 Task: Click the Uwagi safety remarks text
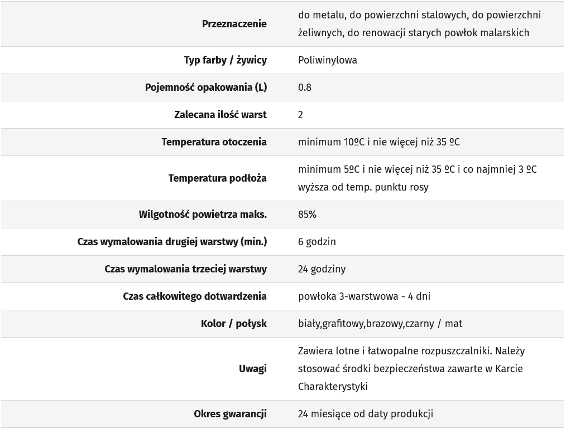[x=411, y=369]
